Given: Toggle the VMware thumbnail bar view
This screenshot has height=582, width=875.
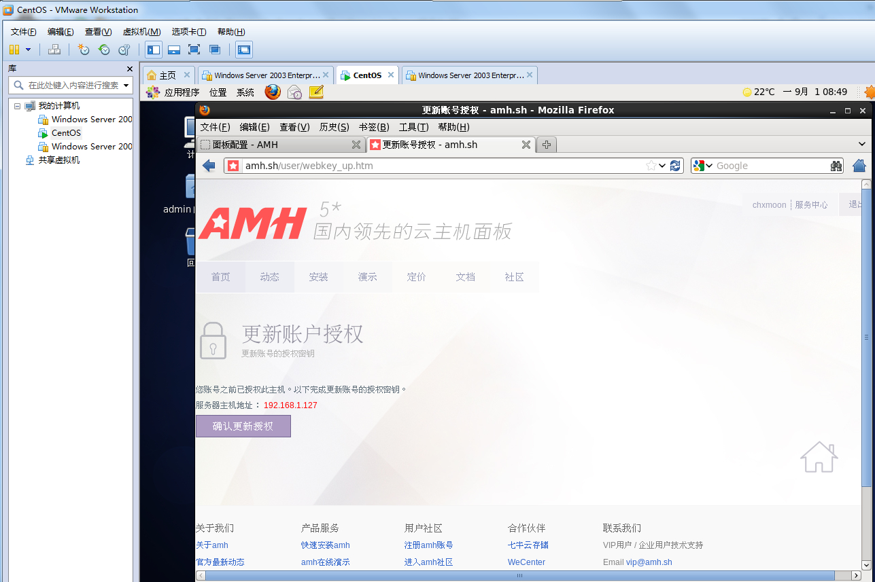Looking at the screenshot, I should pos(174,50).
